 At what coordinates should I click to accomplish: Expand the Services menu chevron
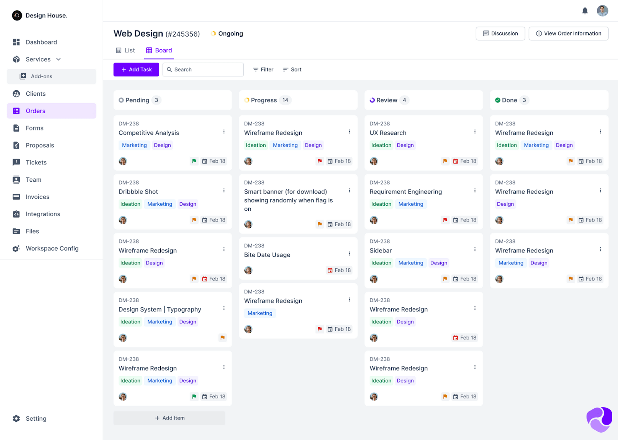coord(59,59)
